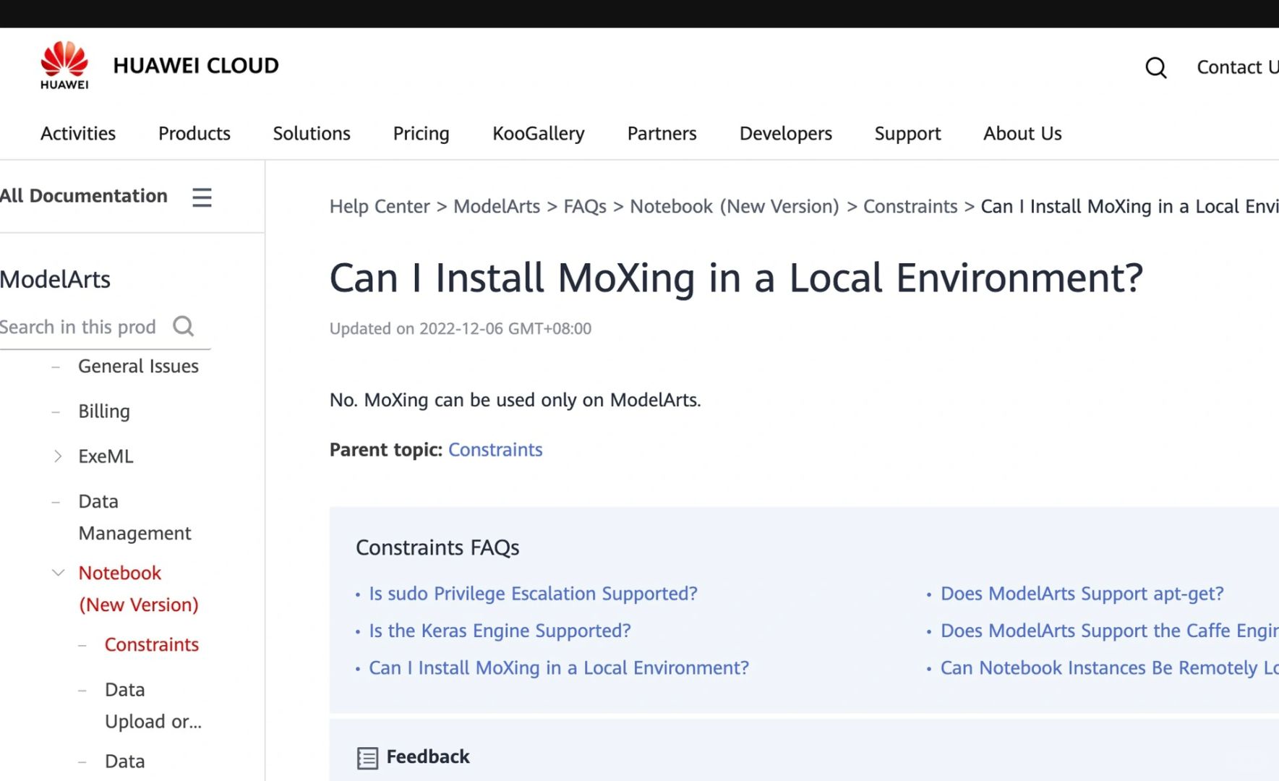Click the Constraints FAQs heading
This screenshot has height=781, width=1279.
(437, 548)
